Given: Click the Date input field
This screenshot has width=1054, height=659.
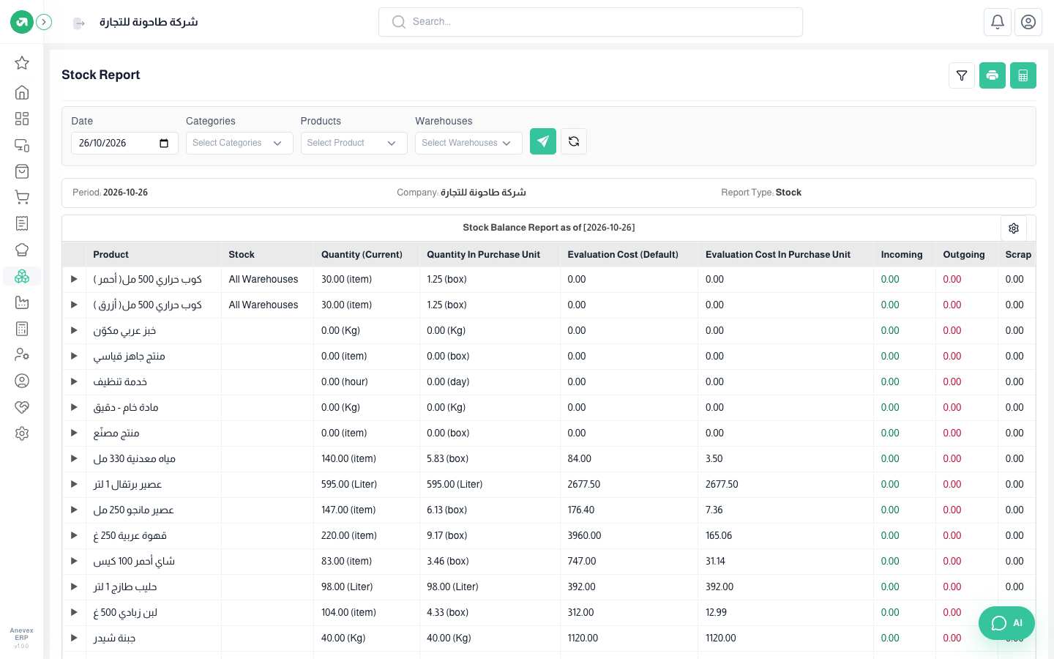Looking at the screenshot, I should click(x=124, y=143).
